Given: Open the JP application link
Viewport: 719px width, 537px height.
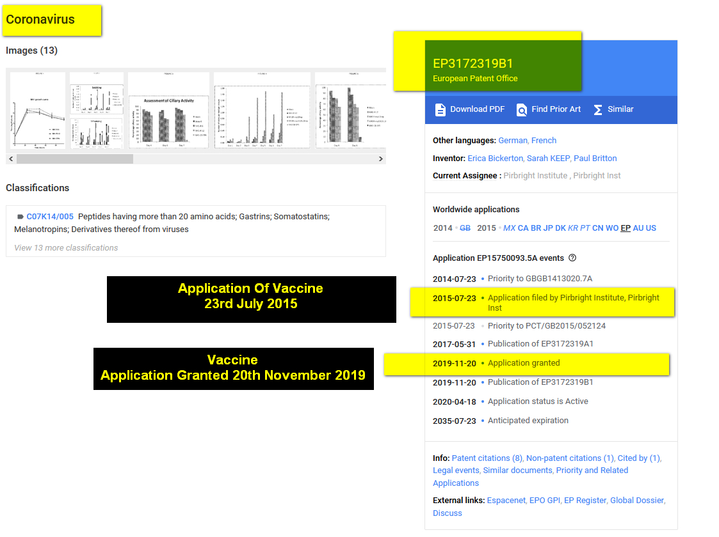Looking at the screenshot, I should point(548,228).
